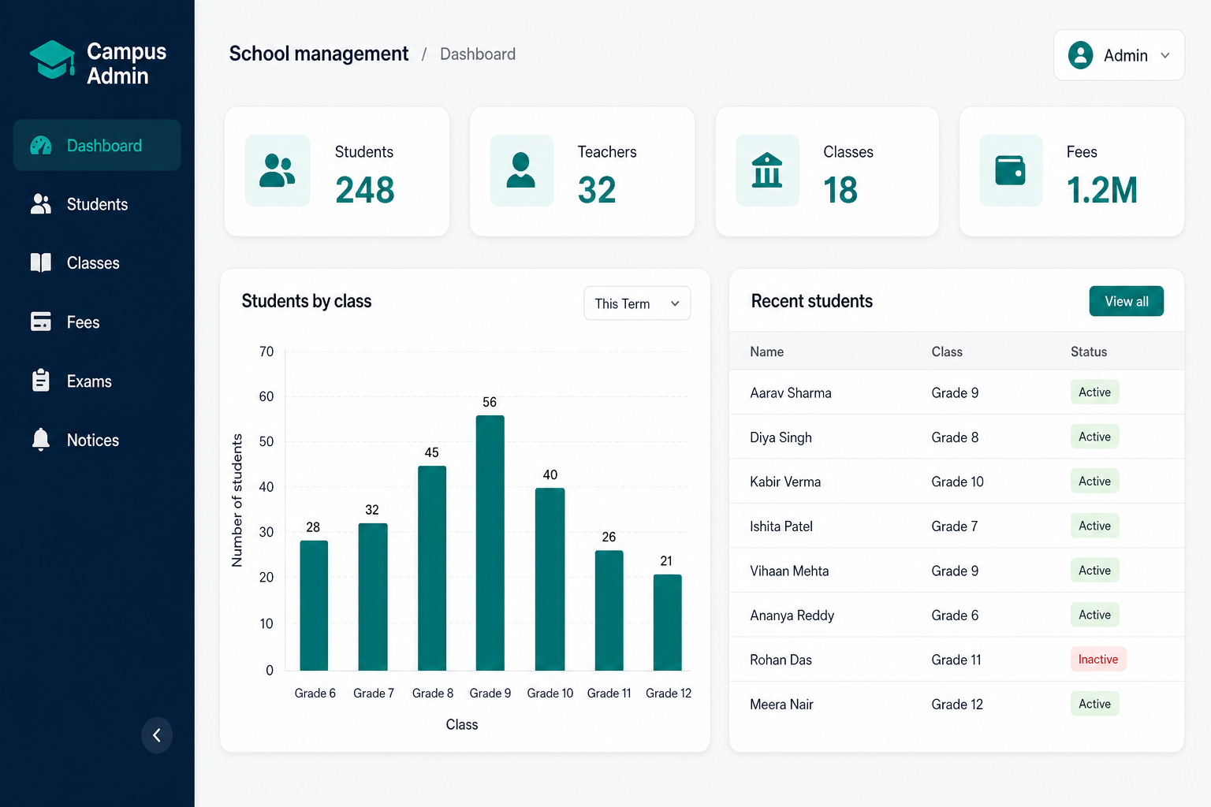Click the Students card people icon
The image size is (1211, 807).
278,170
